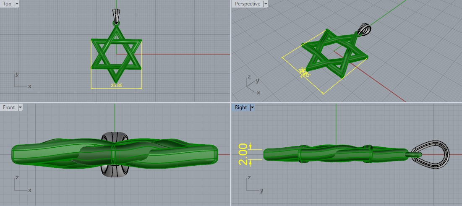This screenshot has height=206, width=462.
Task: Open the Right viewport dropdown arrow
Action: (x=252, y=107)
